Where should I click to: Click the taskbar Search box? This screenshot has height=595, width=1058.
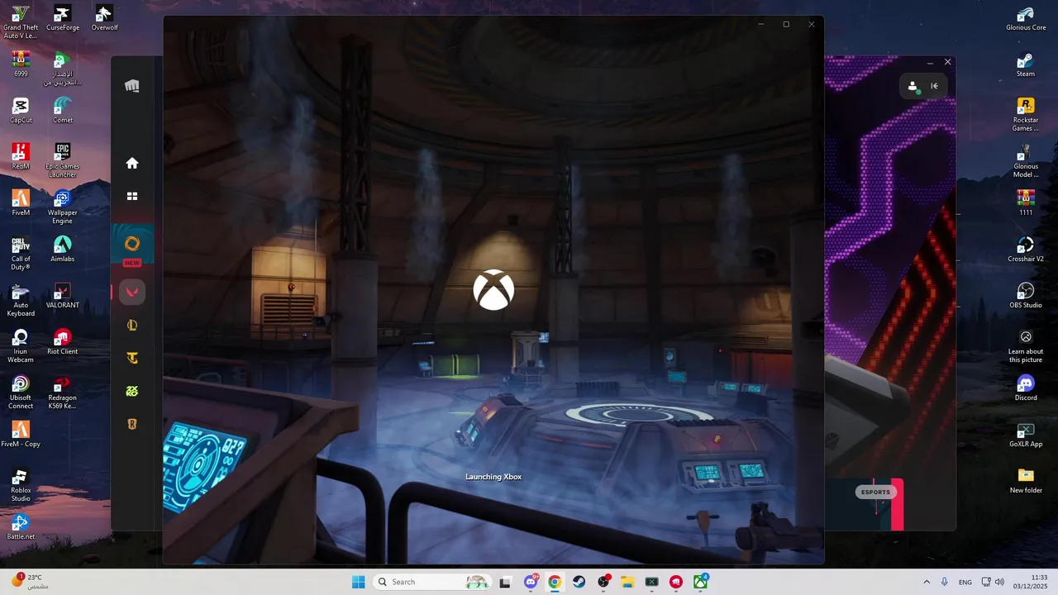click(431, 582)
